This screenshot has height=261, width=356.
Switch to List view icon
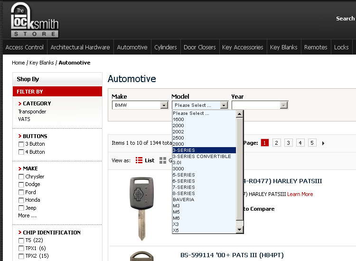coord(139,160)
